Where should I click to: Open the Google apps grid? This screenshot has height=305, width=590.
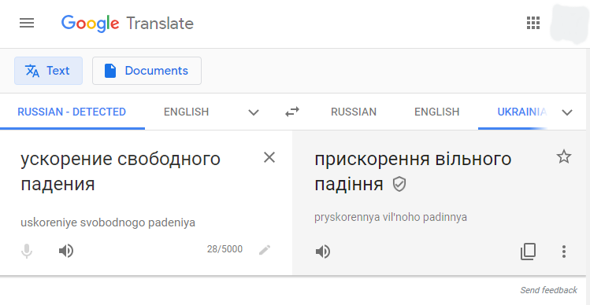[x=533, y=24]
